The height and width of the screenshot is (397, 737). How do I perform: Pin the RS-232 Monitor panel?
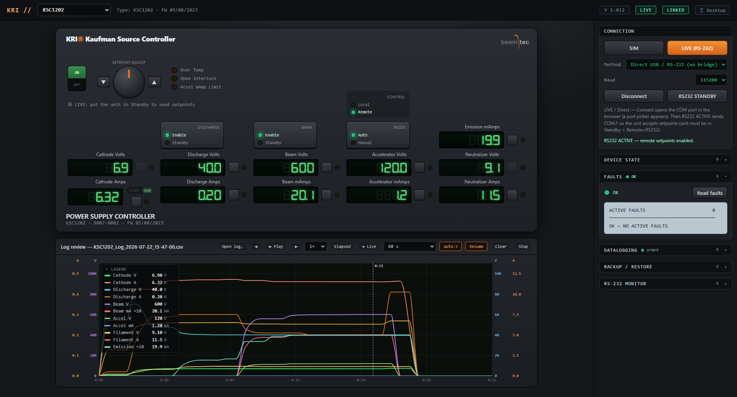717,284
